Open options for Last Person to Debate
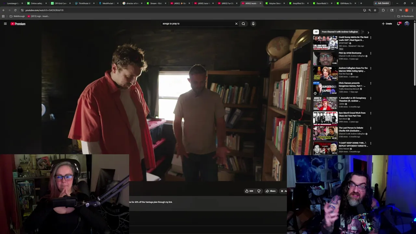Image resolution: width=416 pixels, height=234 pixels. click(x=371, y=128)
